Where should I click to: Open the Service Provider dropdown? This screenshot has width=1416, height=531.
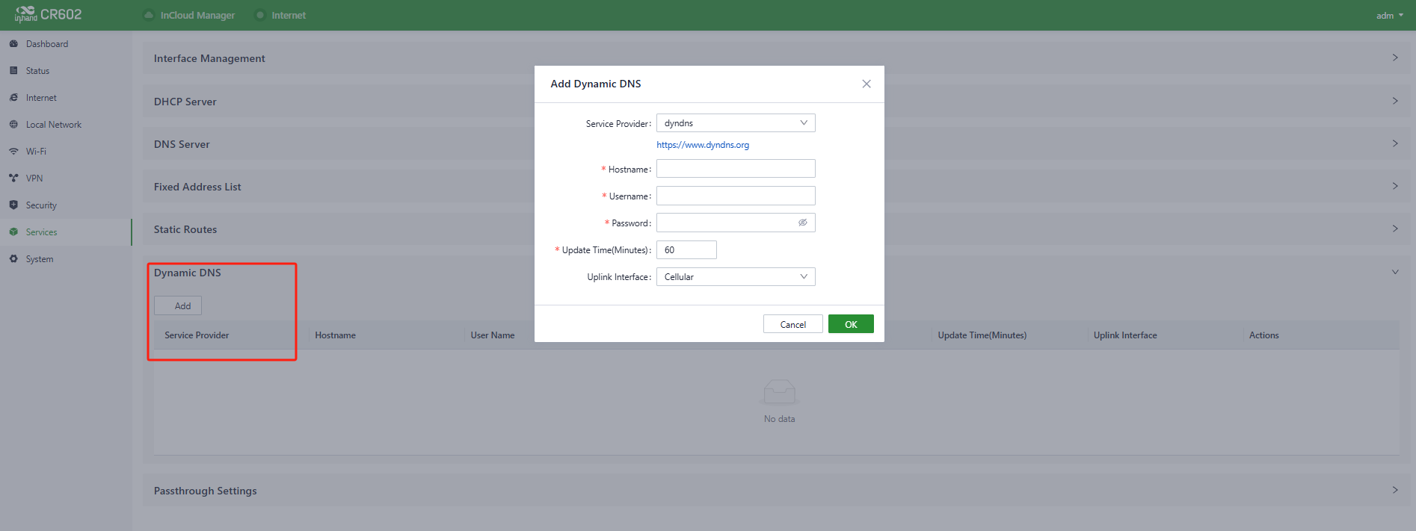pos(736,123)
